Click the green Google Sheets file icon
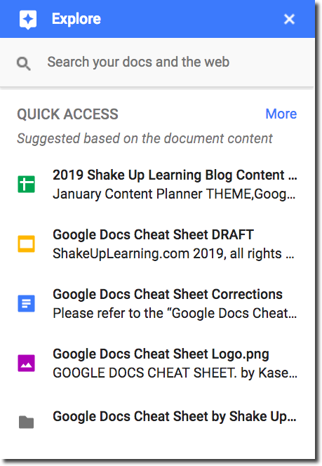Image resolution: width=322 pixels, height=466 pixels. click(27, 185)
